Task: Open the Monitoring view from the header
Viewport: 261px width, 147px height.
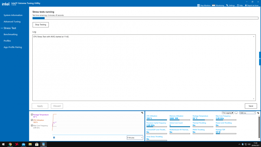Action: (213, 5)
